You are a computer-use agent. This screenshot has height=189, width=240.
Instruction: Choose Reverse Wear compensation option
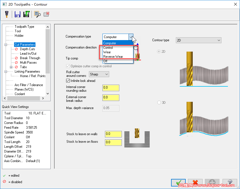tap(118, 57)
